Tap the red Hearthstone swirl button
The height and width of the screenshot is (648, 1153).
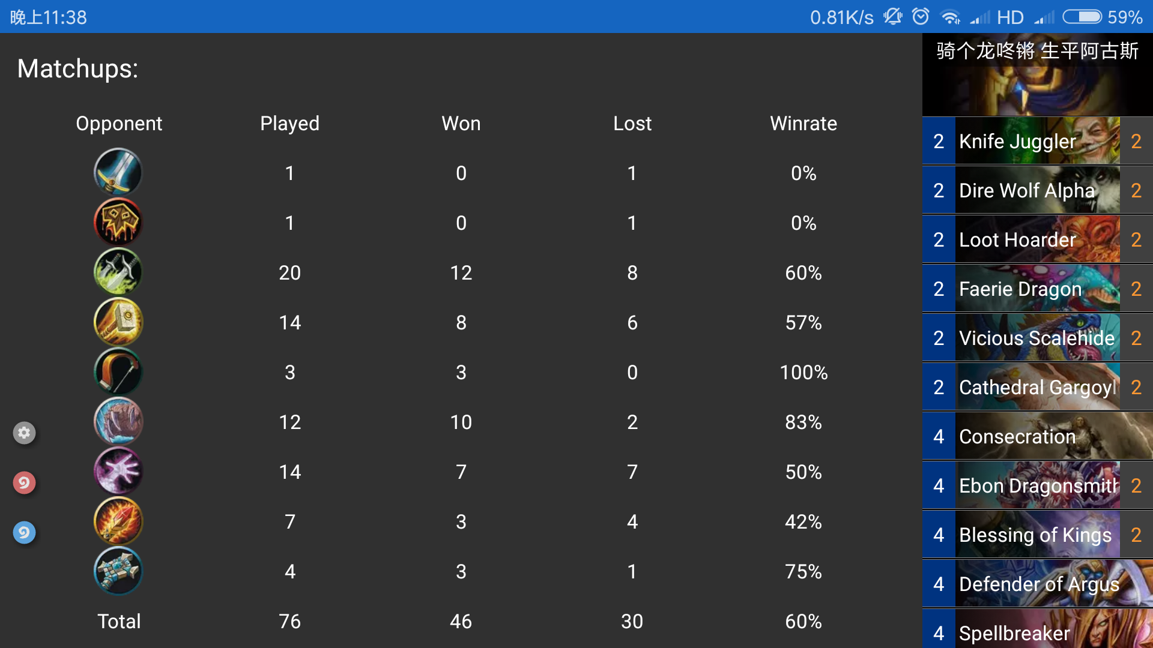pos(25,482)
